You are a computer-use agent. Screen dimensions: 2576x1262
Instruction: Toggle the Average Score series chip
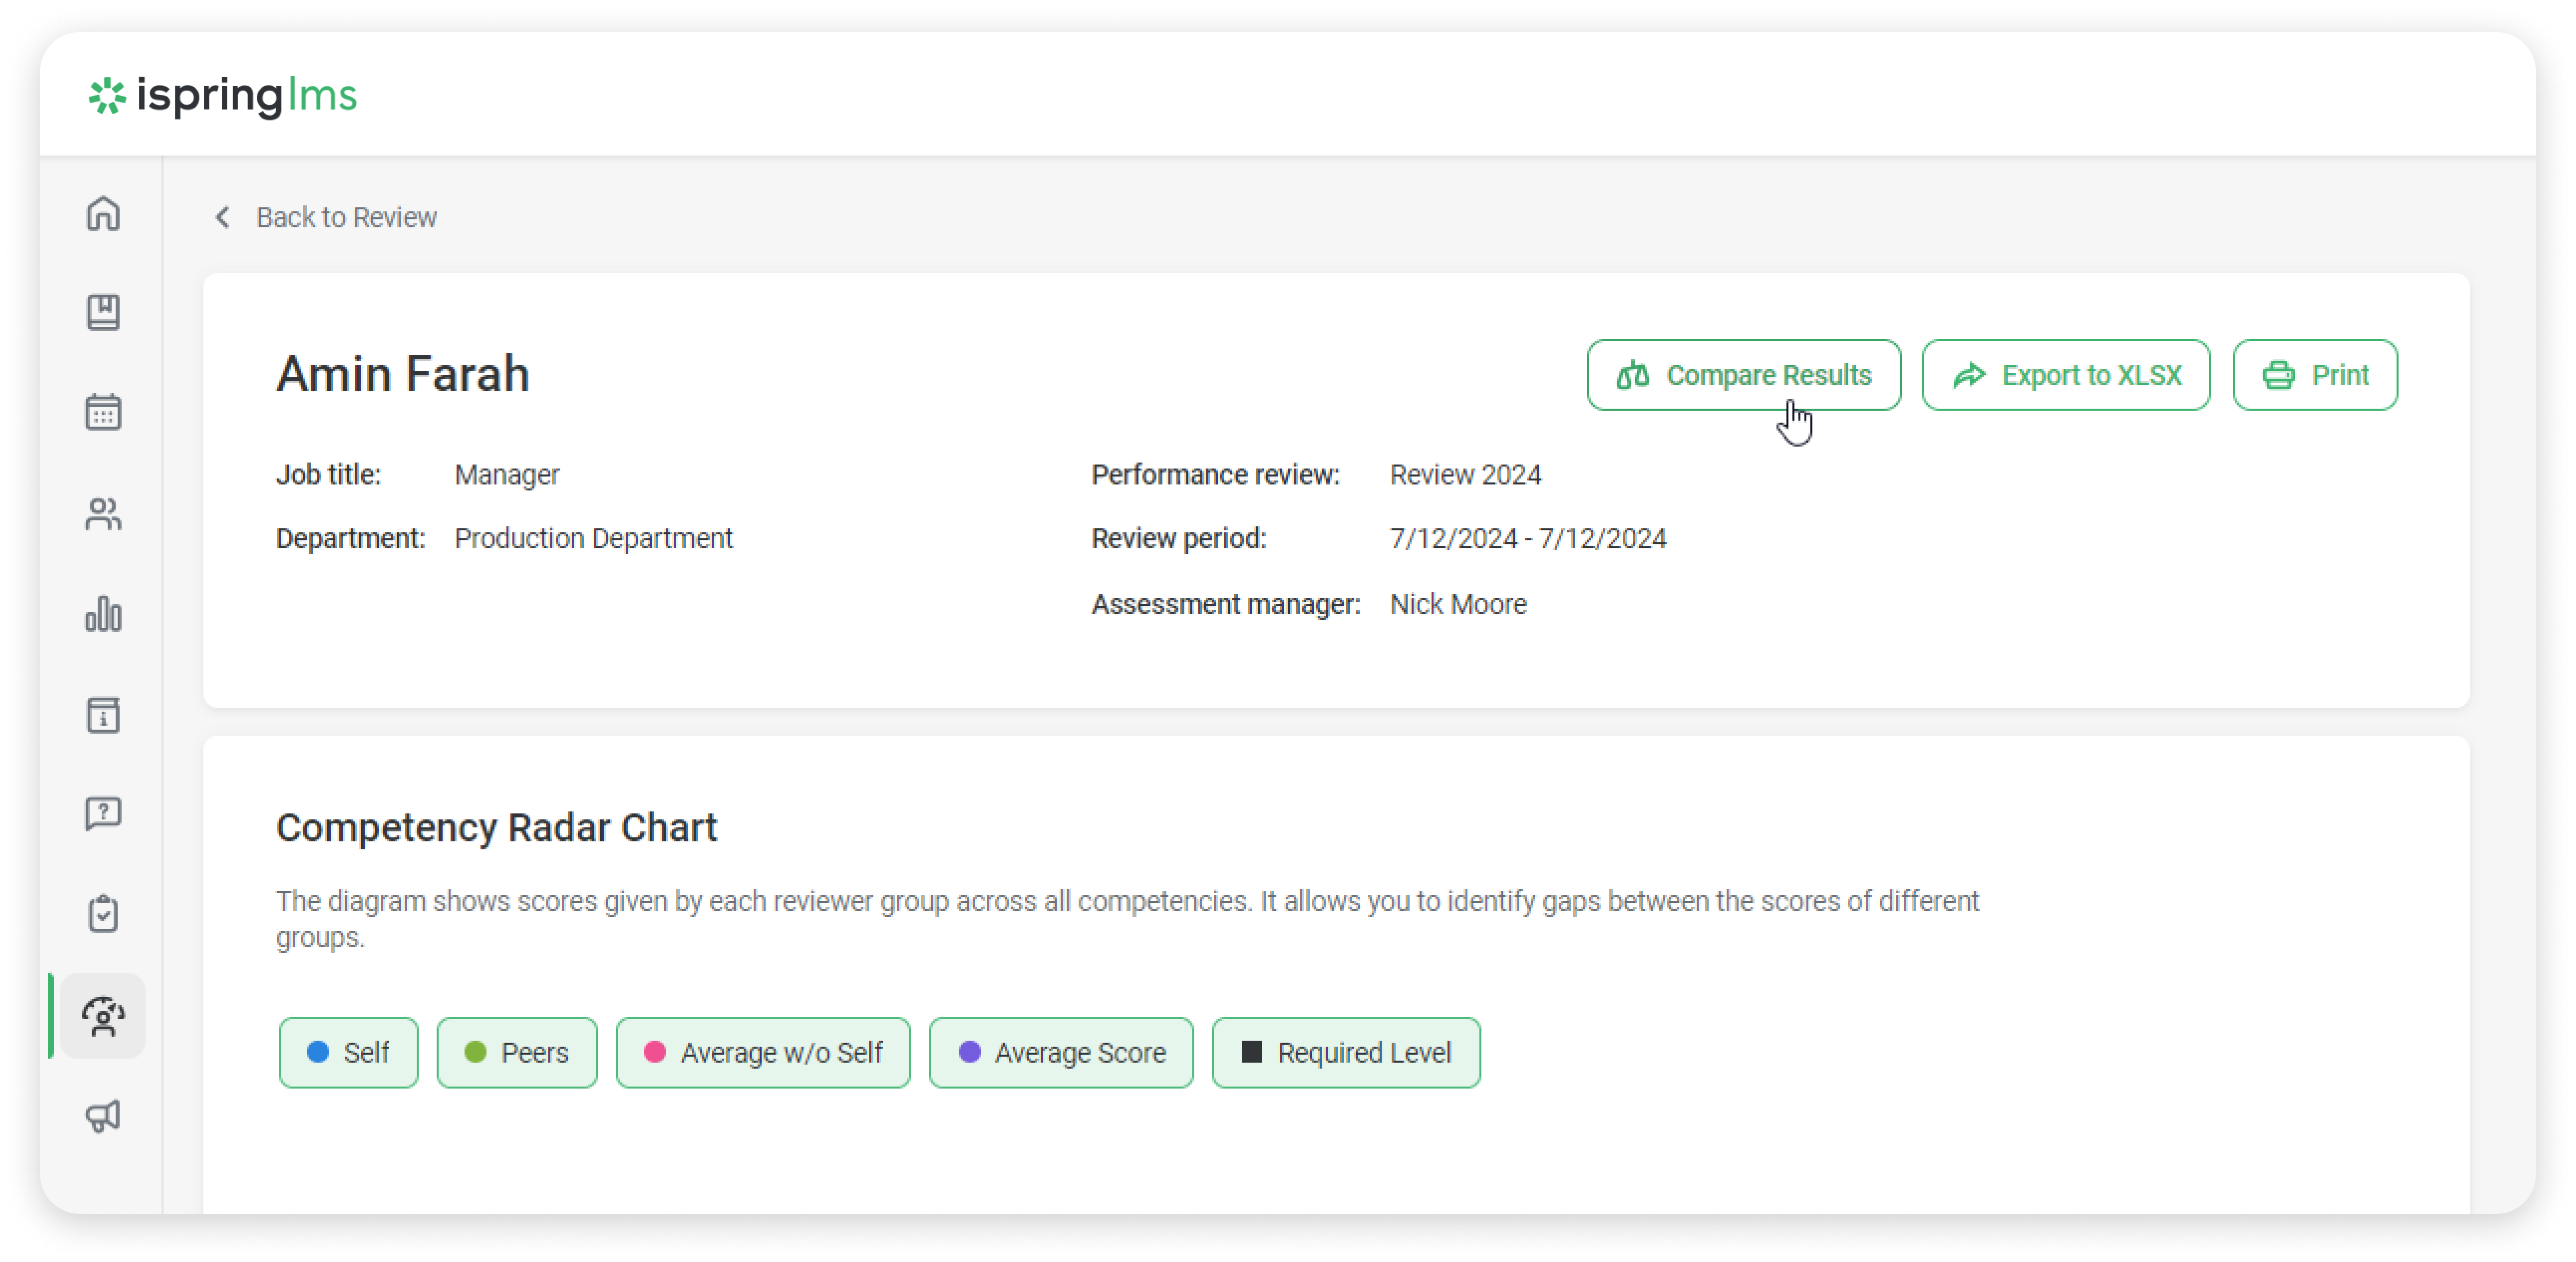click(1061, 1052)
